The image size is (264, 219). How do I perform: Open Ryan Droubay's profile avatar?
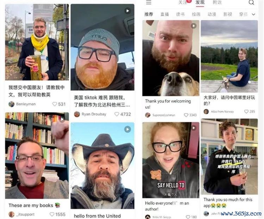coord(77,114)
